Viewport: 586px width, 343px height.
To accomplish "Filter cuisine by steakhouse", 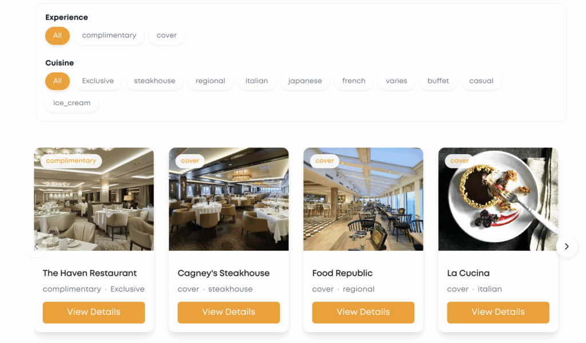I will pos(155,81).
